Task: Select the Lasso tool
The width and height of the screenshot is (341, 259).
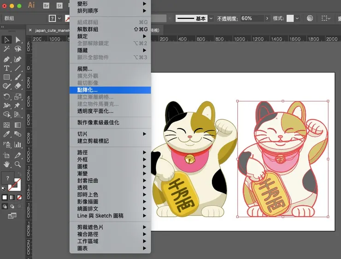Action: pyautogui.click(x=18, y=49)
